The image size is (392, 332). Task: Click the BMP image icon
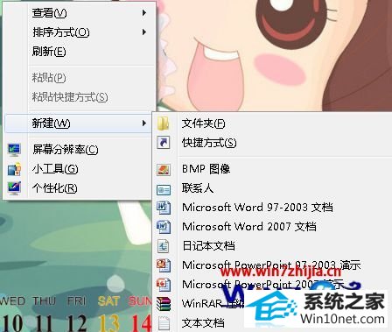[164, 169]
